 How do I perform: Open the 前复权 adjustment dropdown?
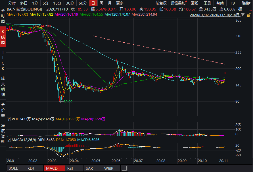coord(161,3)
